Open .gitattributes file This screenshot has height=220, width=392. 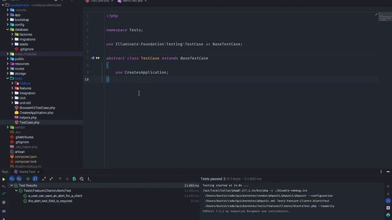point(24,137)
